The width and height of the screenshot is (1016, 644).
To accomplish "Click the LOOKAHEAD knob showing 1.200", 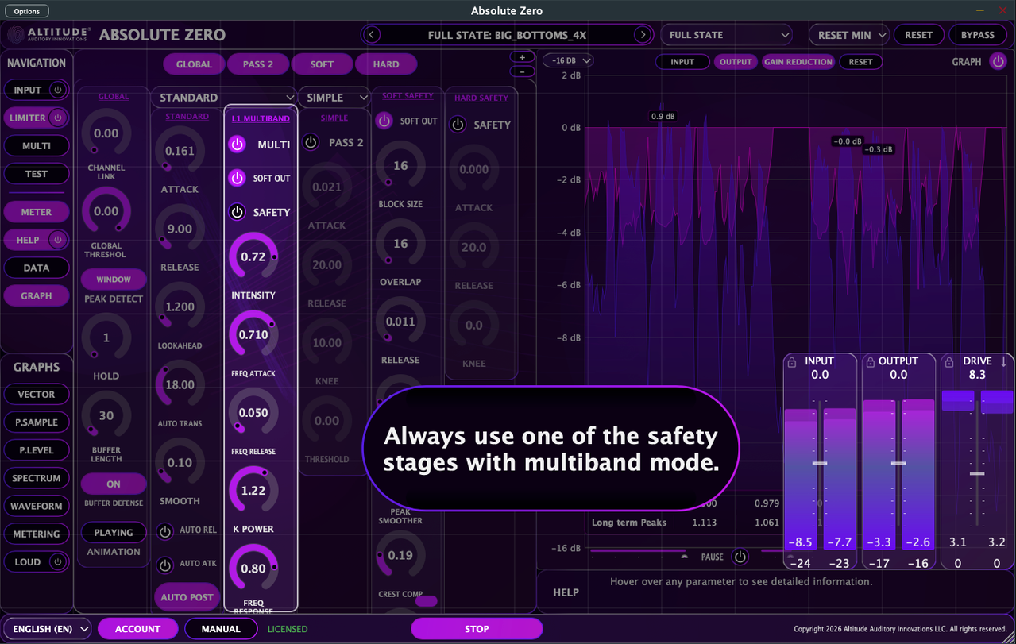I will point(180,307).
